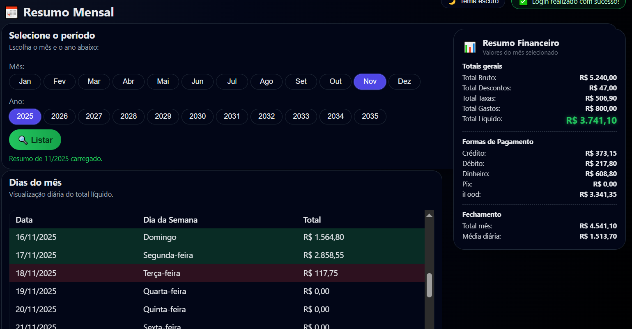The image size is (632, 329).
Task: Click the green checkmark in login notification
Action: click(523, 2)
